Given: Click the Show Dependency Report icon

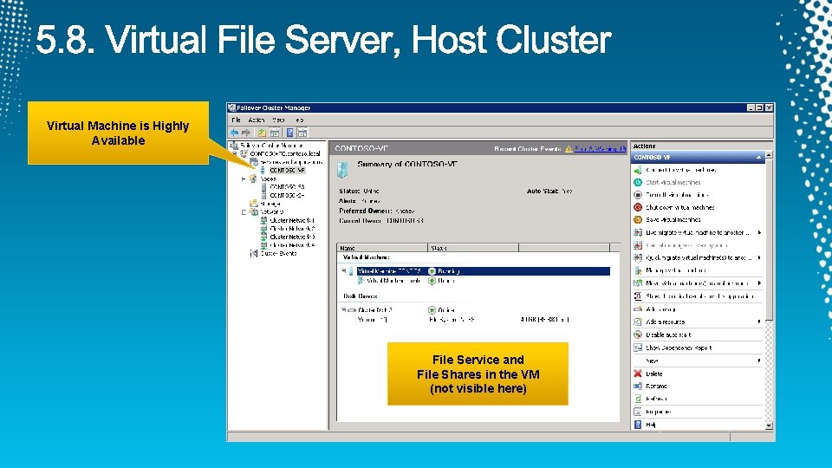Looking at the screenshot, I should 638,348.
